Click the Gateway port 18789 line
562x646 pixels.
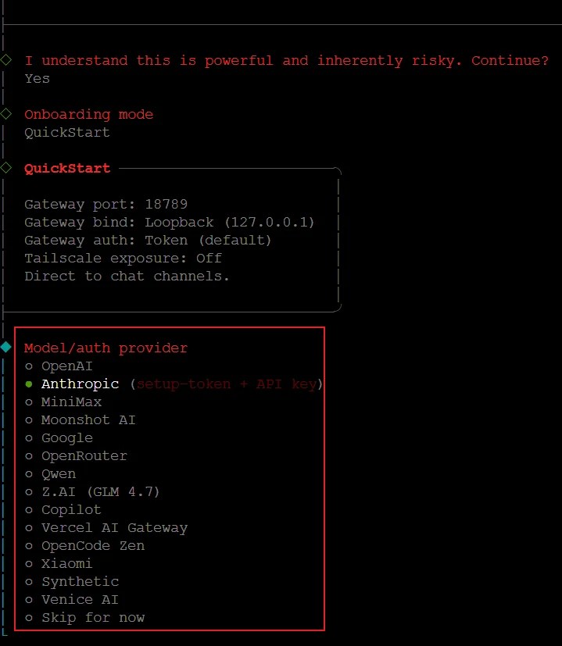coord(106,204)
